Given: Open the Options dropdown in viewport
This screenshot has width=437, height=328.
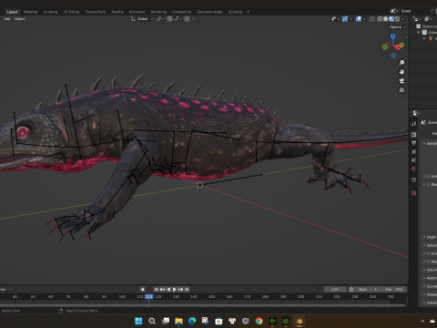Looking at the screenshot, I should [397, 27].
